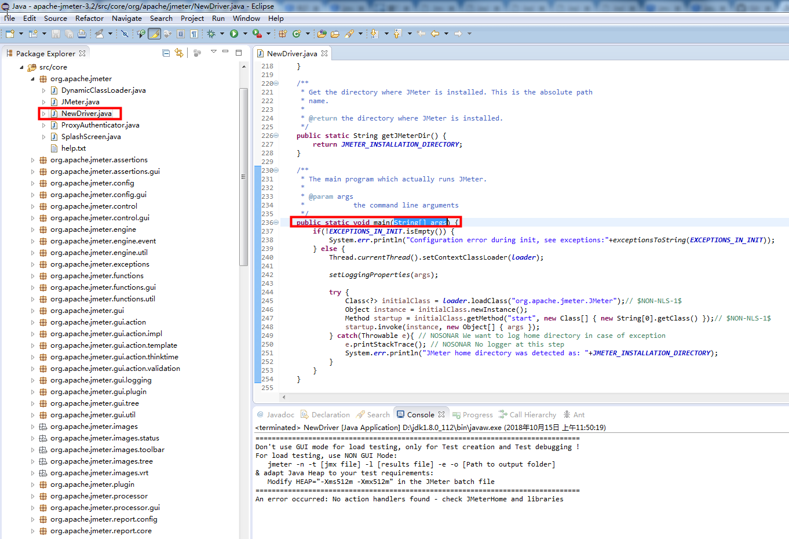Click the Package Explorer vertical scrollbar
789x539 pixels.
pyautogui.click(x=244, y=177)
